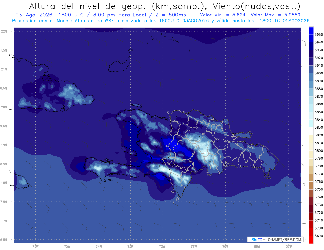Click the '5690' colorbar value
Image resolution: width=324 pixels, height=250 pixels.
coord(319,236)
